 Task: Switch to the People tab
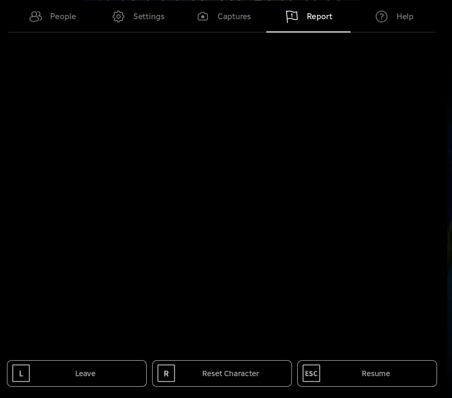[x=52, y=17]
